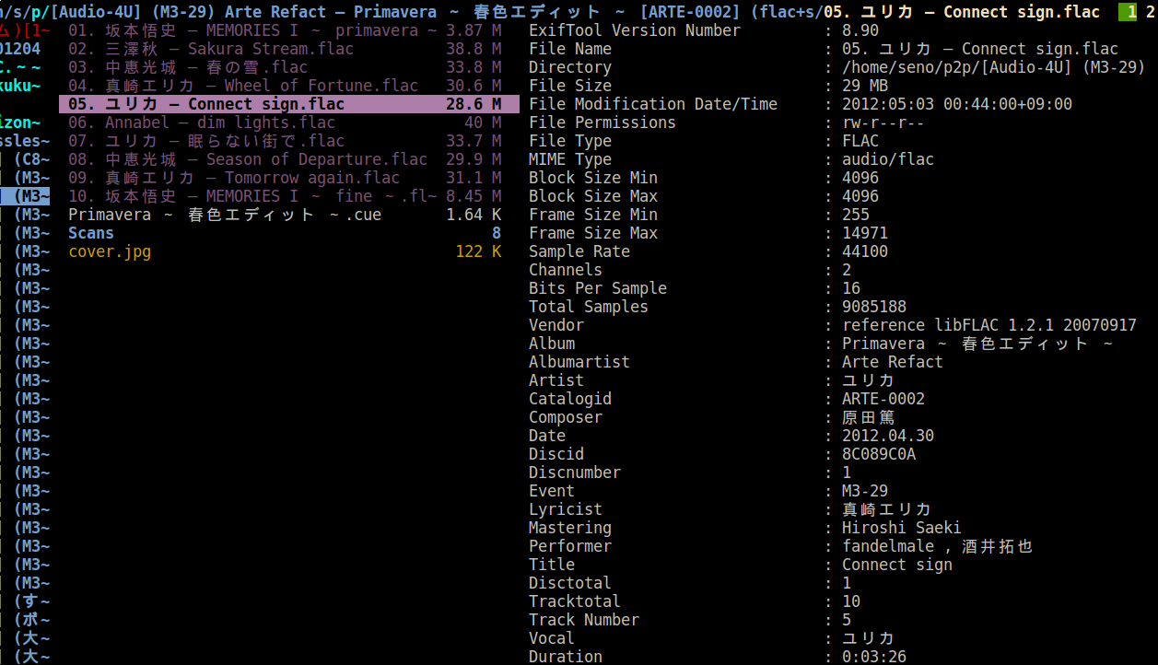This screenshot has width=1158, height=665.
Task: Click Total Samples value 9085188
Action: tap(874, 307)
